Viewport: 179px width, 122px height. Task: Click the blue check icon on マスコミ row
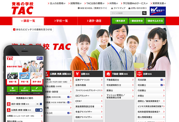coord(68,113)
